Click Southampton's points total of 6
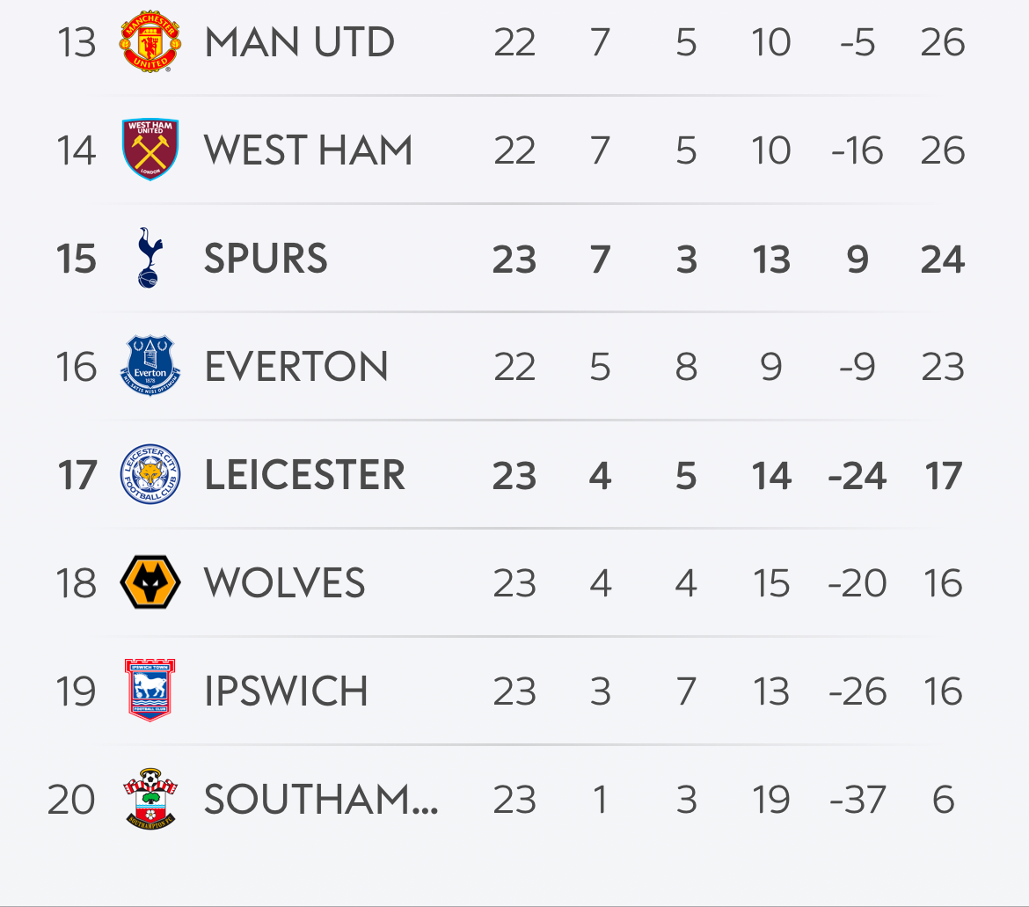The width and height of the screenshot is (1029, 907). [x=943, y=800]
